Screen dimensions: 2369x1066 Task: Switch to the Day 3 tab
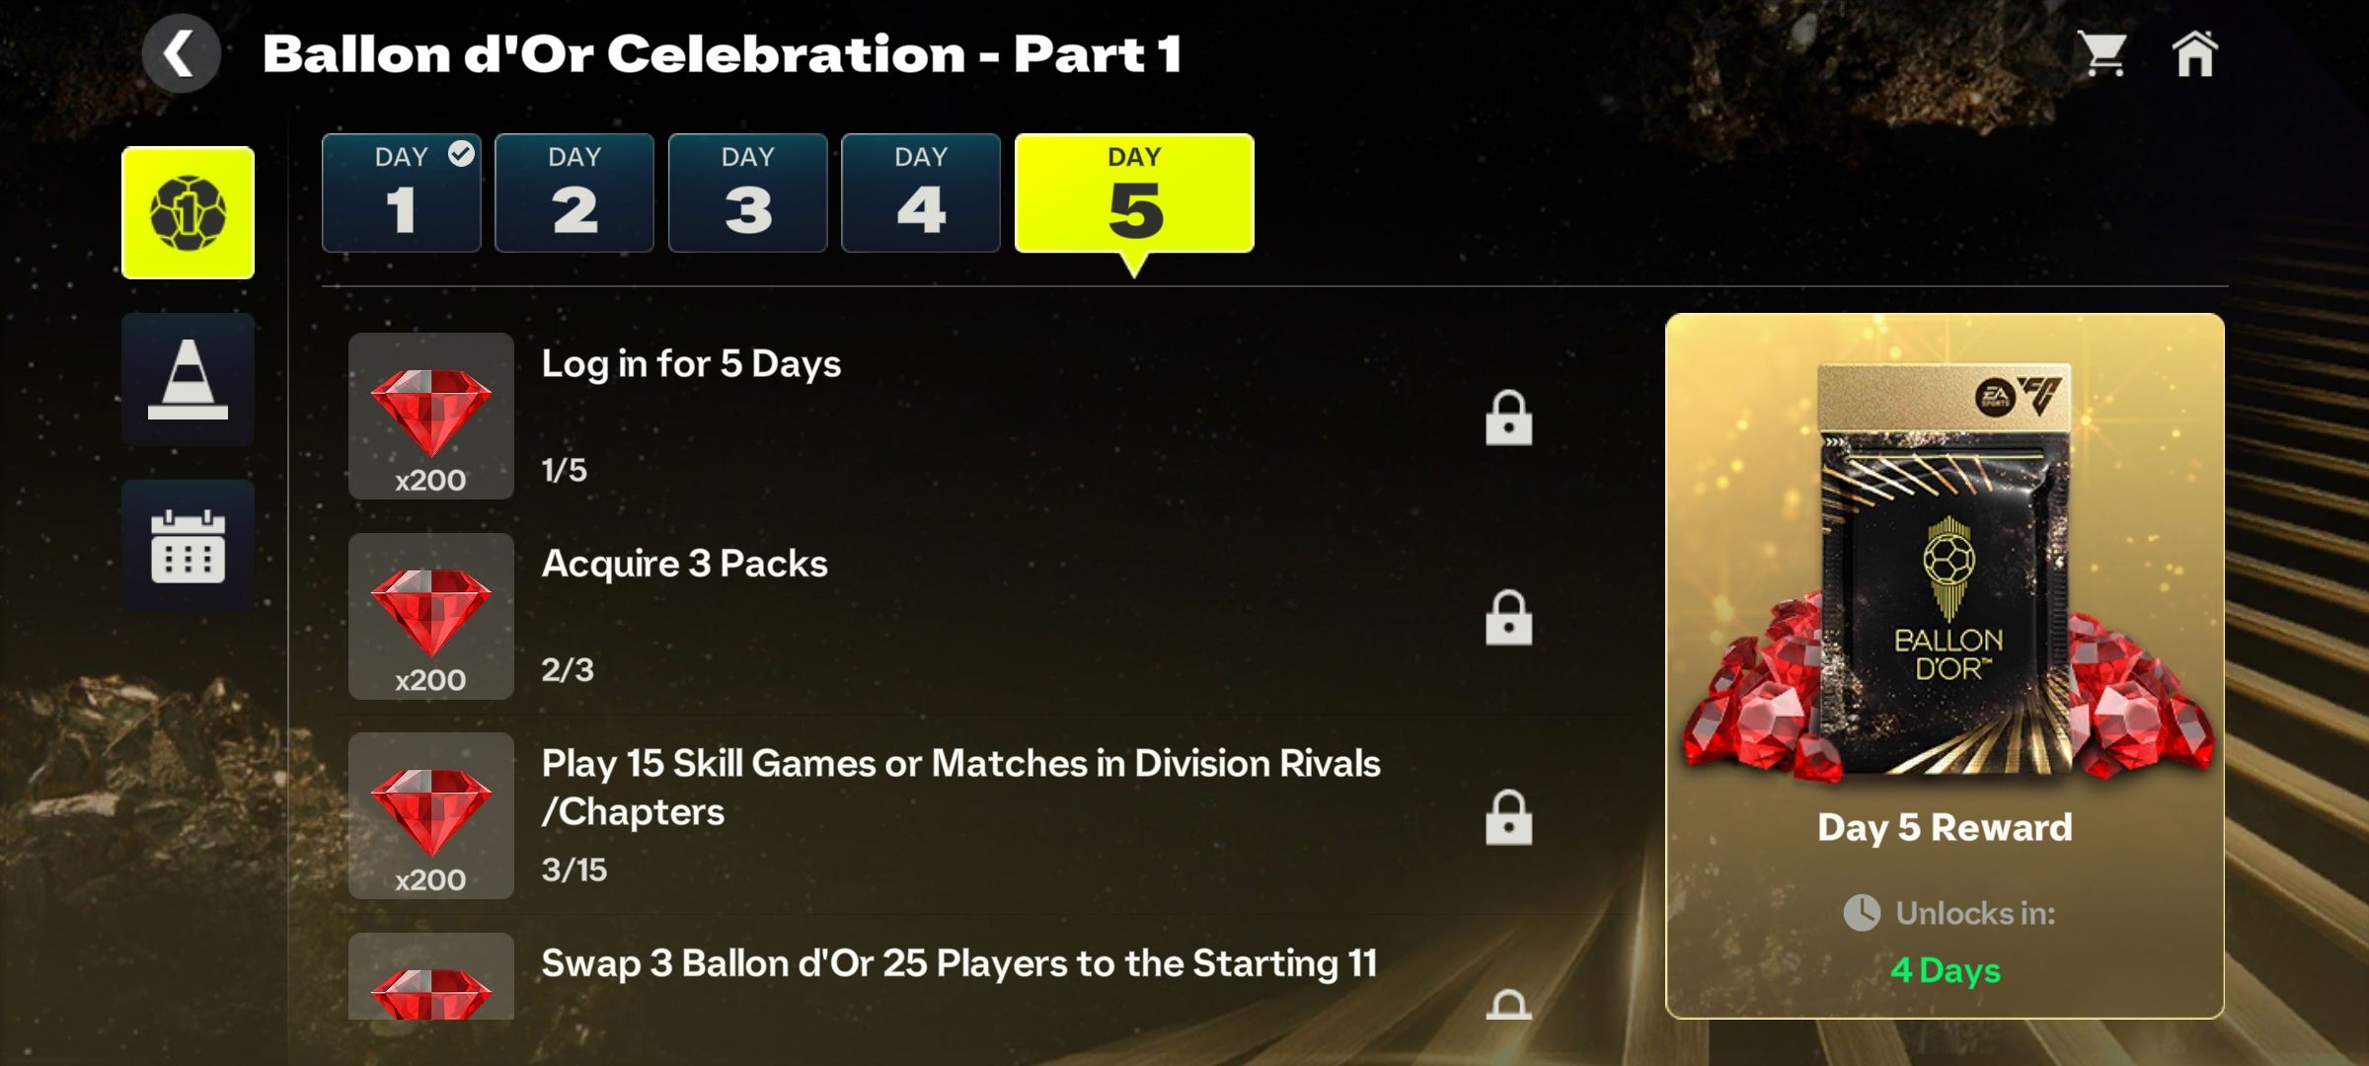click(747, 192)
